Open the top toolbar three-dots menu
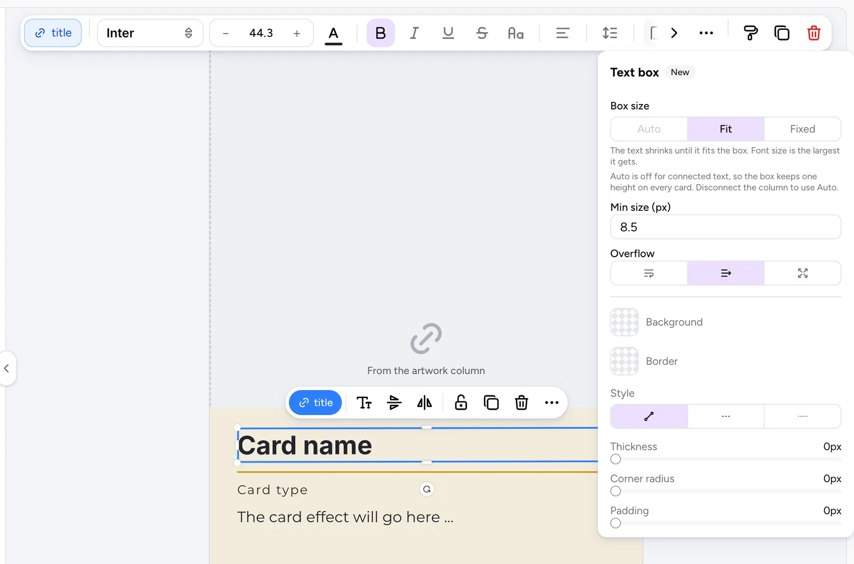This screenshot has width=854, height=564. coord(706,33)
